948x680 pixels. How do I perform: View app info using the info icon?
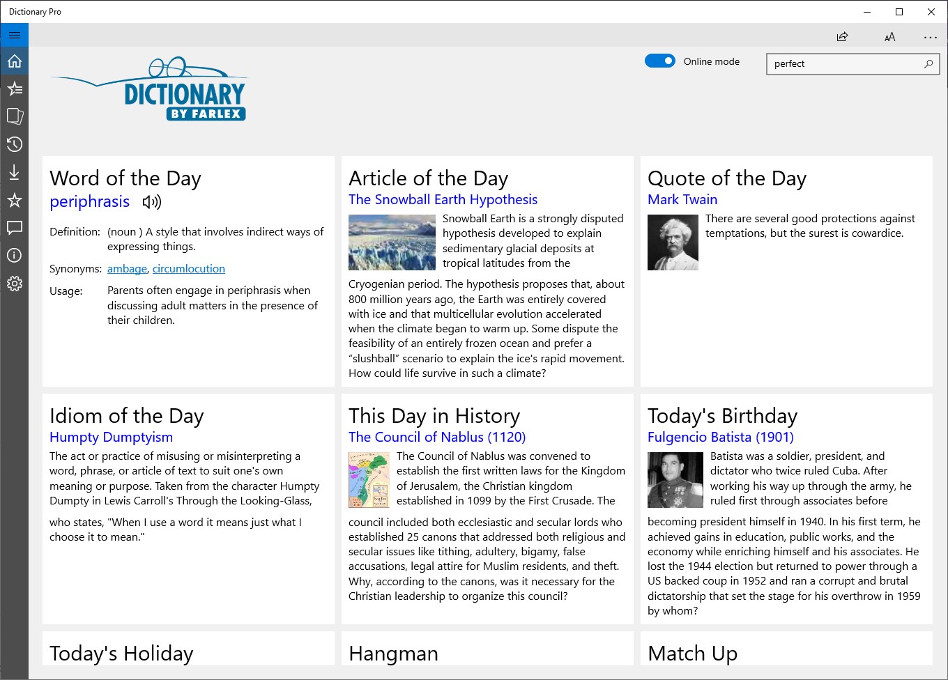[x=14, y=256]
